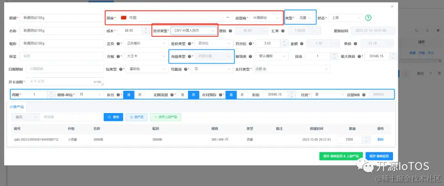Click the help icon next to 差价类型

tap(190, 43)
